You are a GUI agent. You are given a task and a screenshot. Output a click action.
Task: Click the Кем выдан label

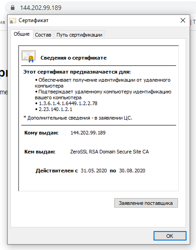[40, 152]
